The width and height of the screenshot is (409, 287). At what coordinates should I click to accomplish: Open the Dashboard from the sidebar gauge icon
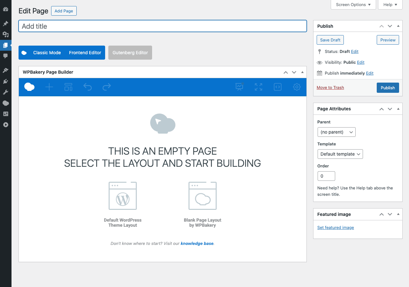5,9
